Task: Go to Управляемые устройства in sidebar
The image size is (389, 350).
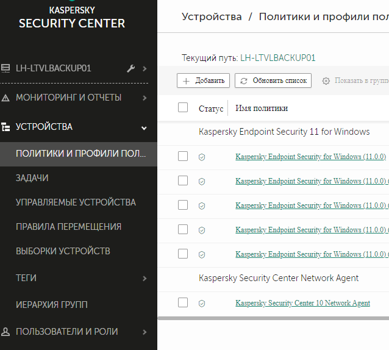Action: pos(76,202)
